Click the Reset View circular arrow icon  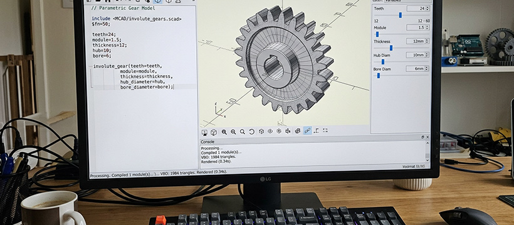pyautogui.click(x=251, y=131)
